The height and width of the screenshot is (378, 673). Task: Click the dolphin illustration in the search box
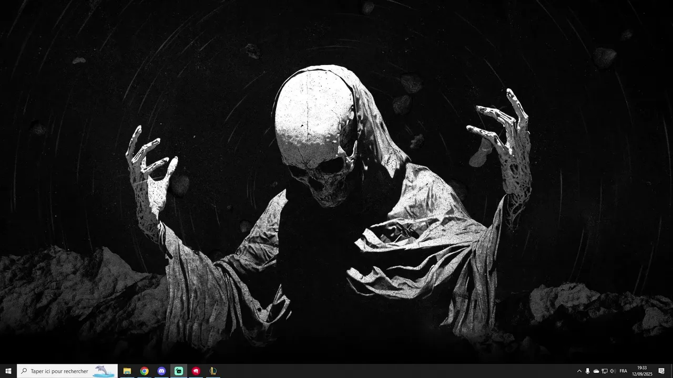(104, 371)
